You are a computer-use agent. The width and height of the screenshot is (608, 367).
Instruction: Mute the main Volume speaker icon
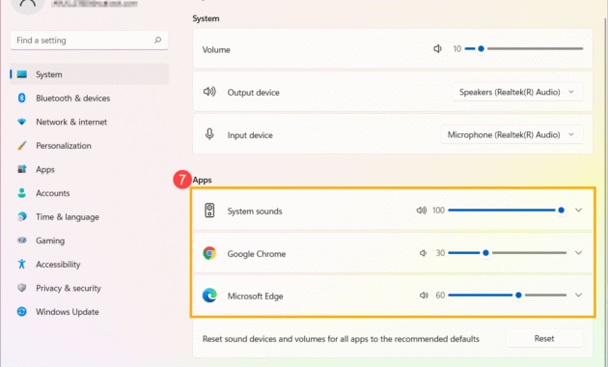[437, 49]
